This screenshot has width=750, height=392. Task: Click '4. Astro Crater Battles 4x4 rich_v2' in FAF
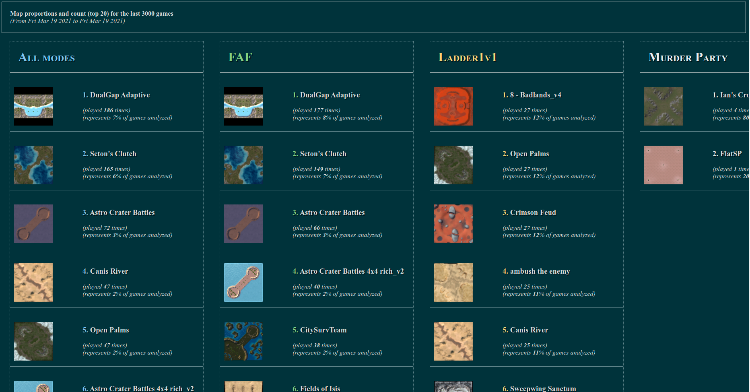click(348, 271)
